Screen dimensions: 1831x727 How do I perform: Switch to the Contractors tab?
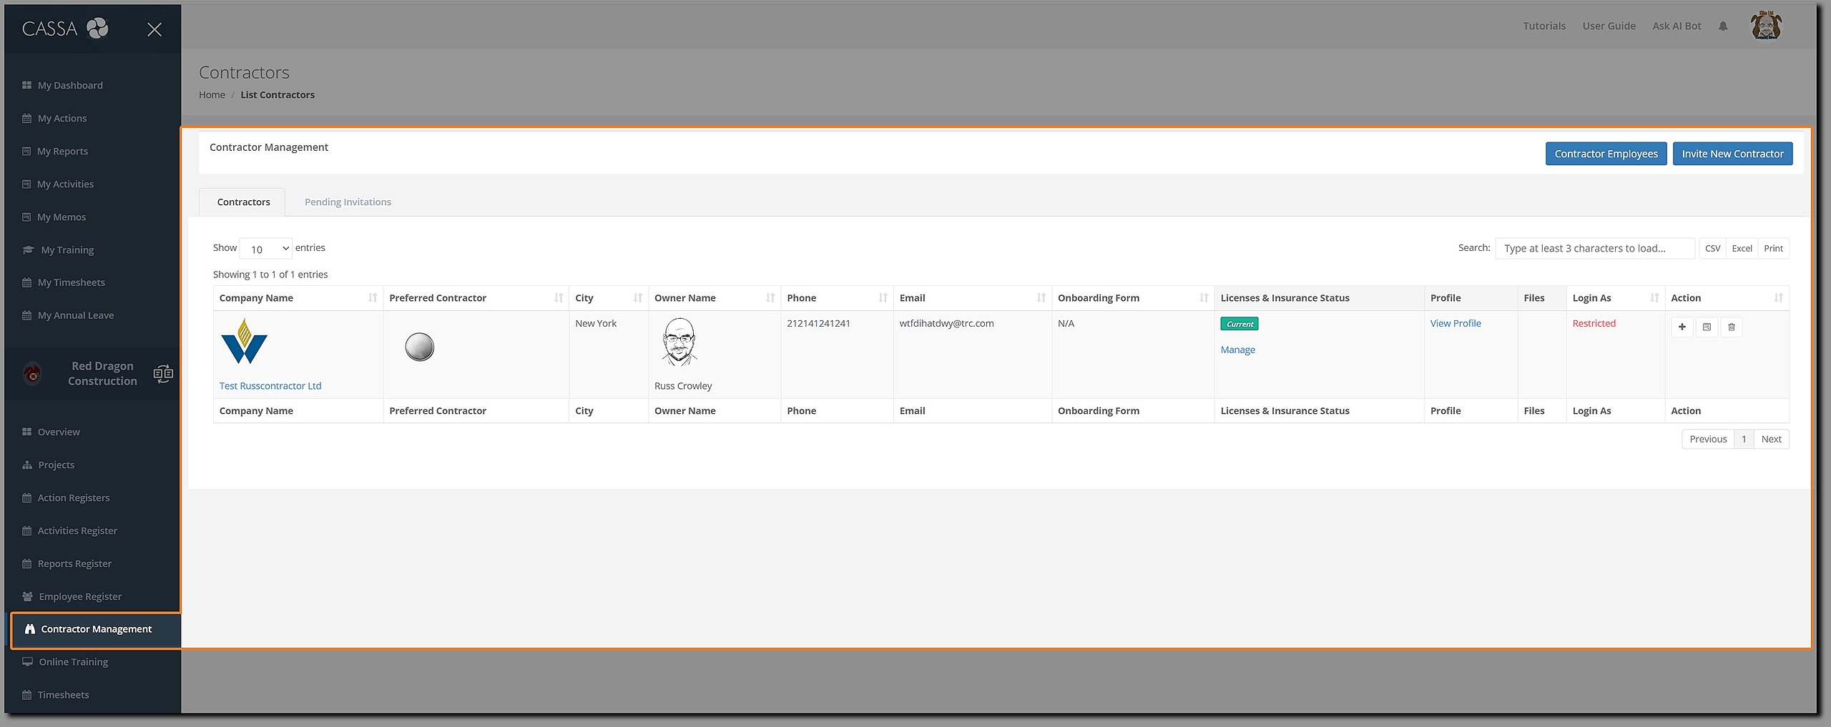click(243, 202)
